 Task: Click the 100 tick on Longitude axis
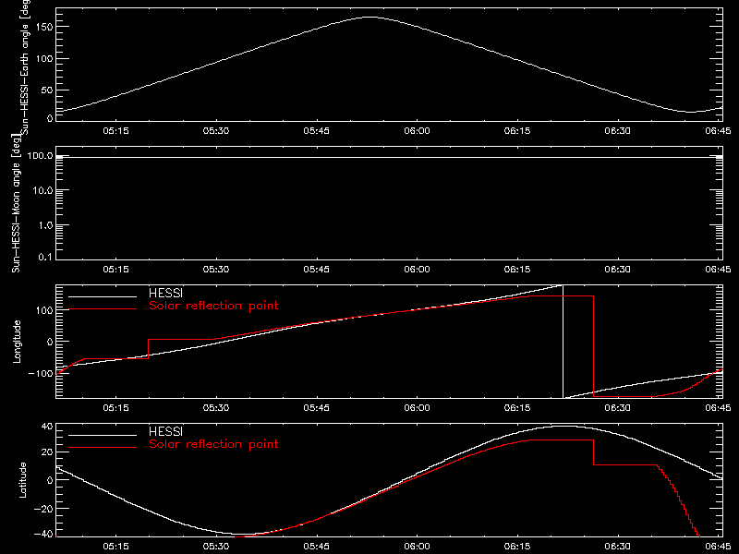[44, 310]
